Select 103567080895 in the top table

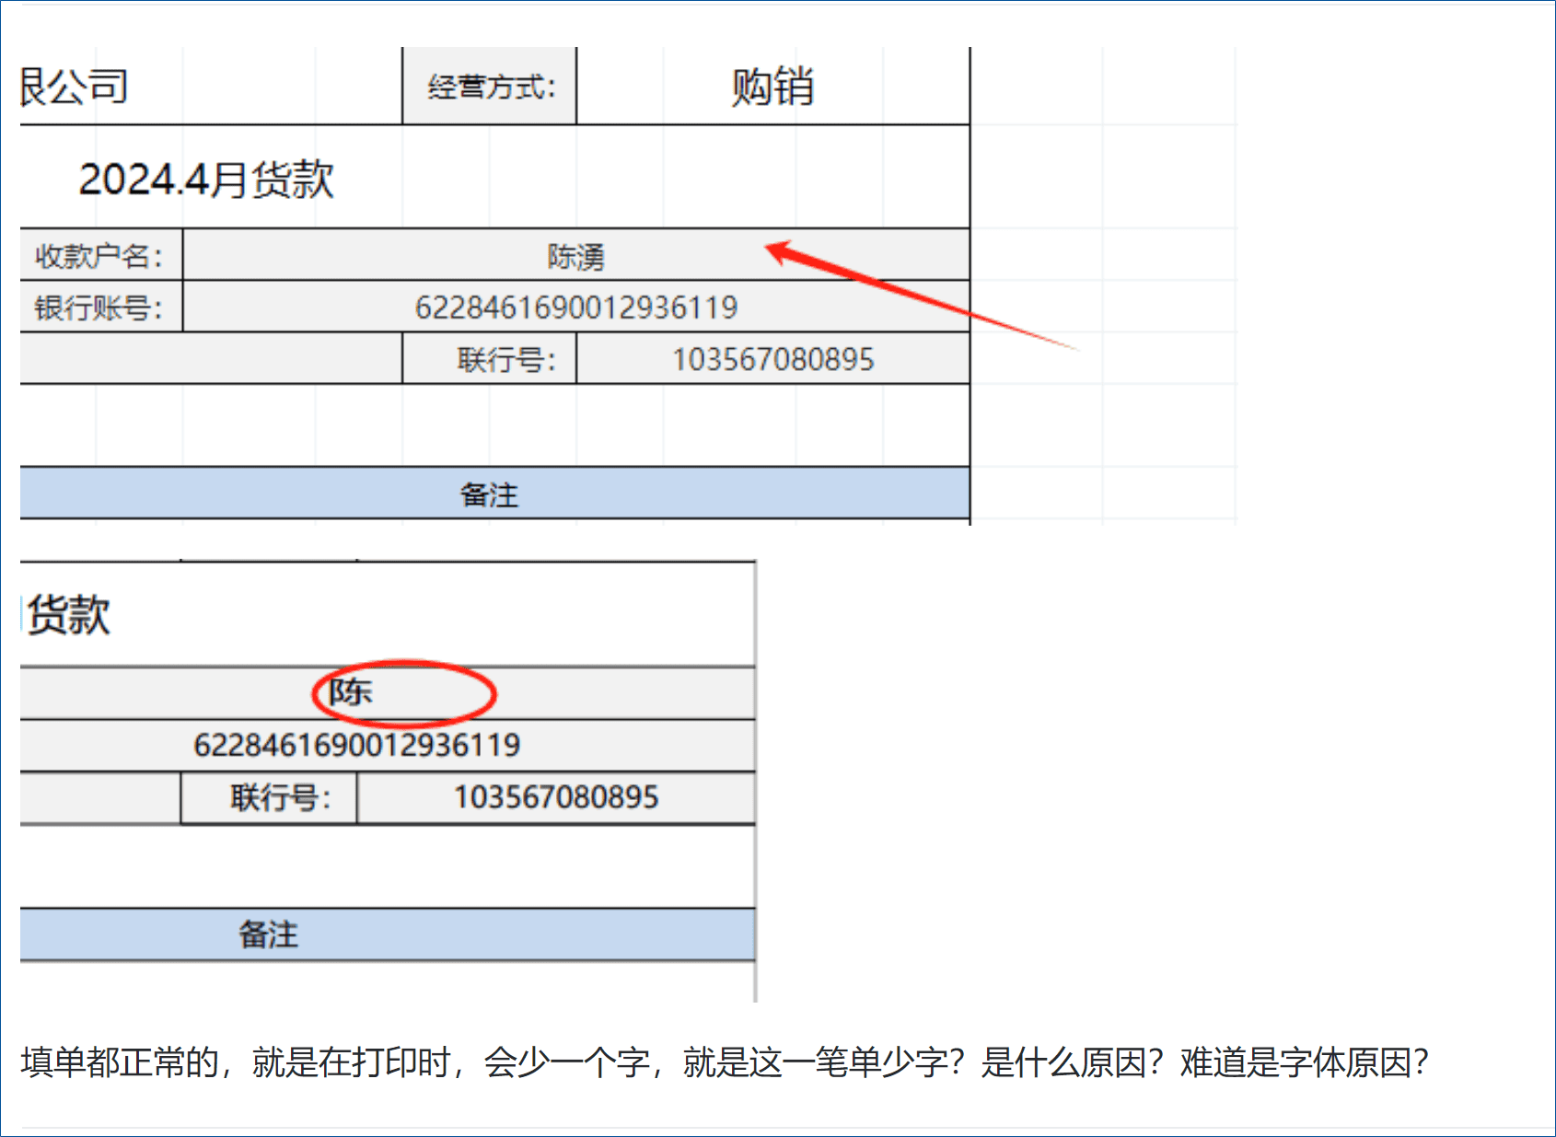(773, 358)
